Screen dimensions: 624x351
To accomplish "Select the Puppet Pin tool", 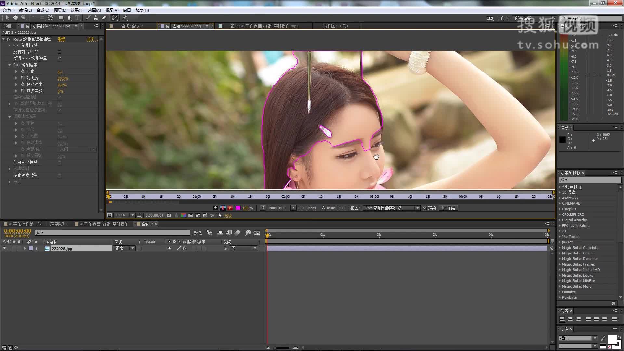I will coord(125,18).
